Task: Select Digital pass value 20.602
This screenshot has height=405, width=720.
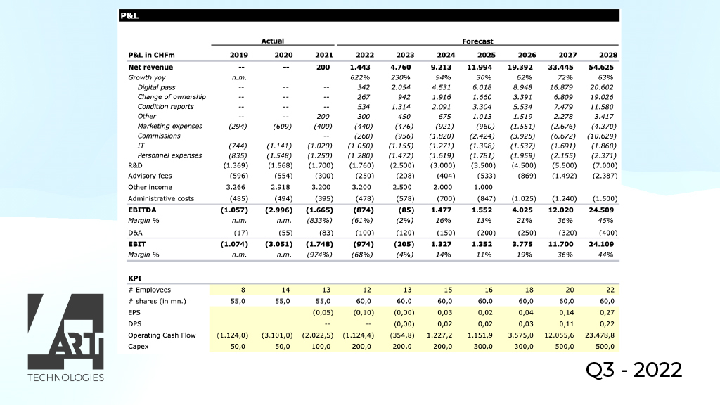Action: (601, 87)
